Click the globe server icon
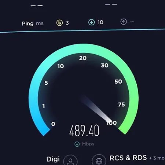Screen dimensions: 165x165 [99, 160]
